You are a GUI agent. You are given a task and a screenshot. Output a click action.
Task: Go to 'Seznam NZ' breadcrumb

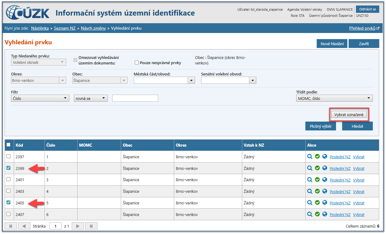[x=65, y=28]
